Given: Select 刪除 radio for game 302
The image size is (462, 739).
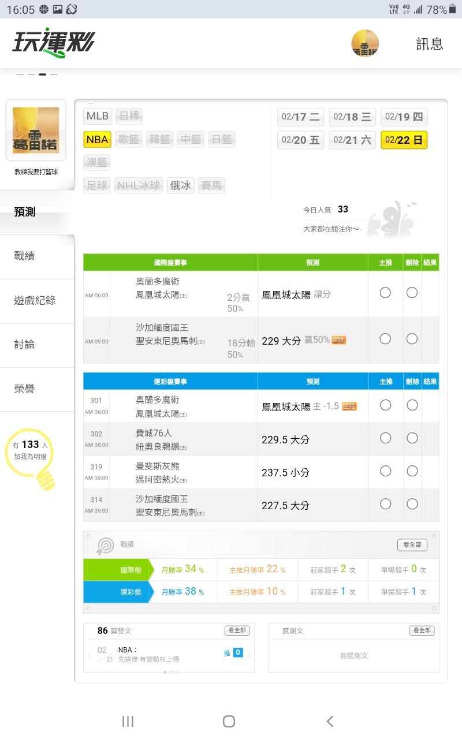Looking at the screenshot, I should (412, 438).
